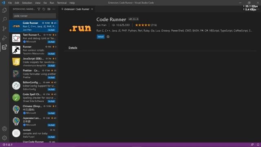Open the Run and Debug view
This screenshot has width=261, height=147.
4,38
